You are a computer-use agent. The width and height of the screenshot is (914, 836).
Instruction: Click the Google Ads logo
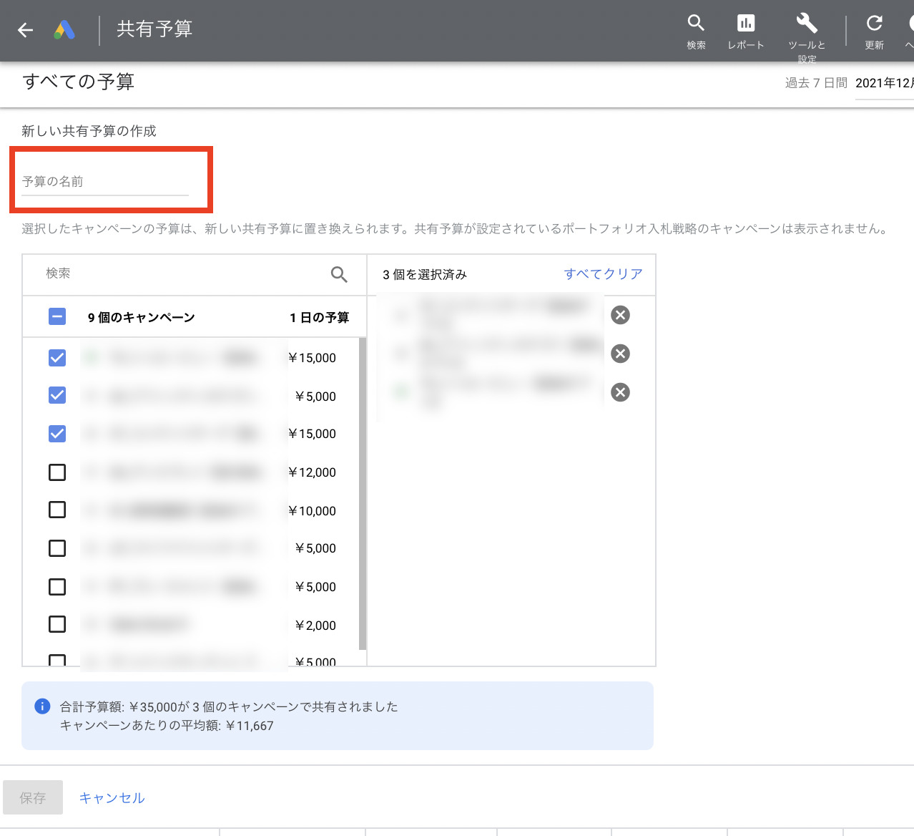coord(64,30)
